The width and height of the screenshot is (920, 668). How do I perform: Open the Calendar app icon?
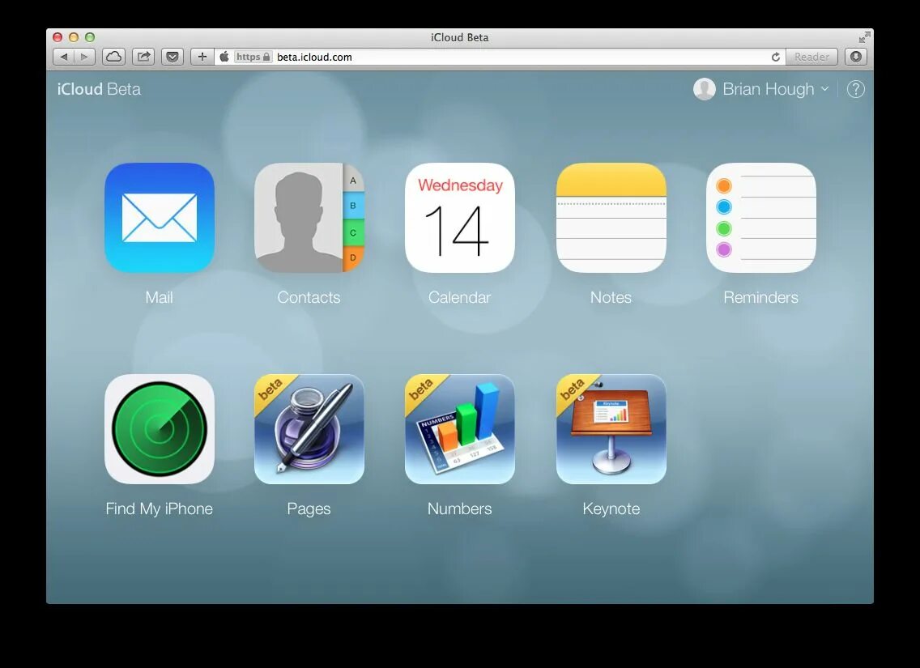460,218
